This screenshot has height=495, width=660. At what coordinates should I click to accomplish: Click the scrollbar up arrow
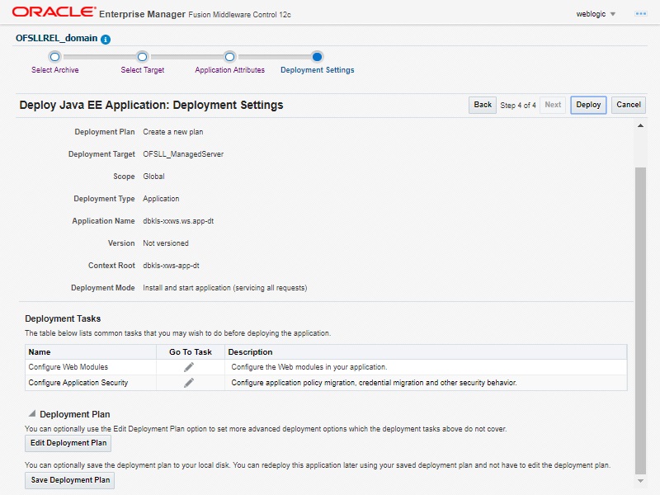coord(640,126)
